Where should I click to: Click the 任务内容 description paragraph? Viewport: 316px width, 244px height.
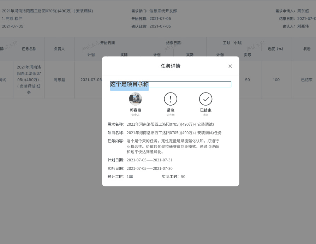[x=173, y=147]
